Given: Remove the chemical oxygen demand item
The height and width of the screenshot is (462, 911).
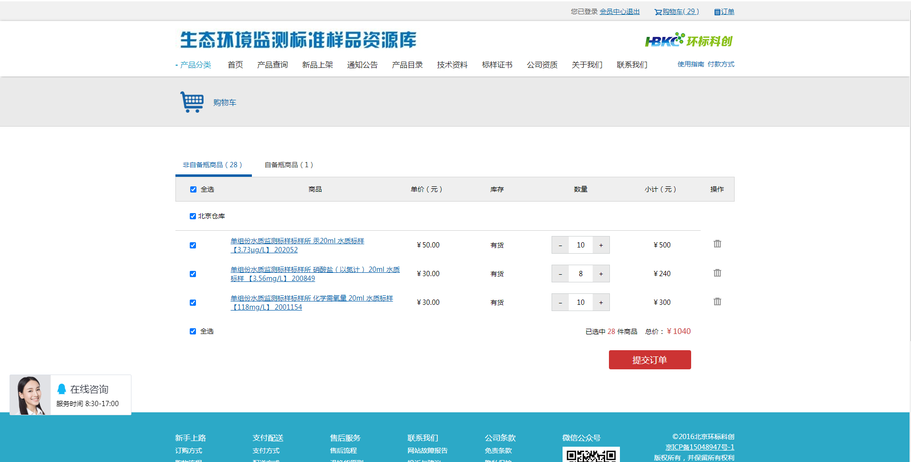Looking at the screenshot, I should click(x=717, y=302).
